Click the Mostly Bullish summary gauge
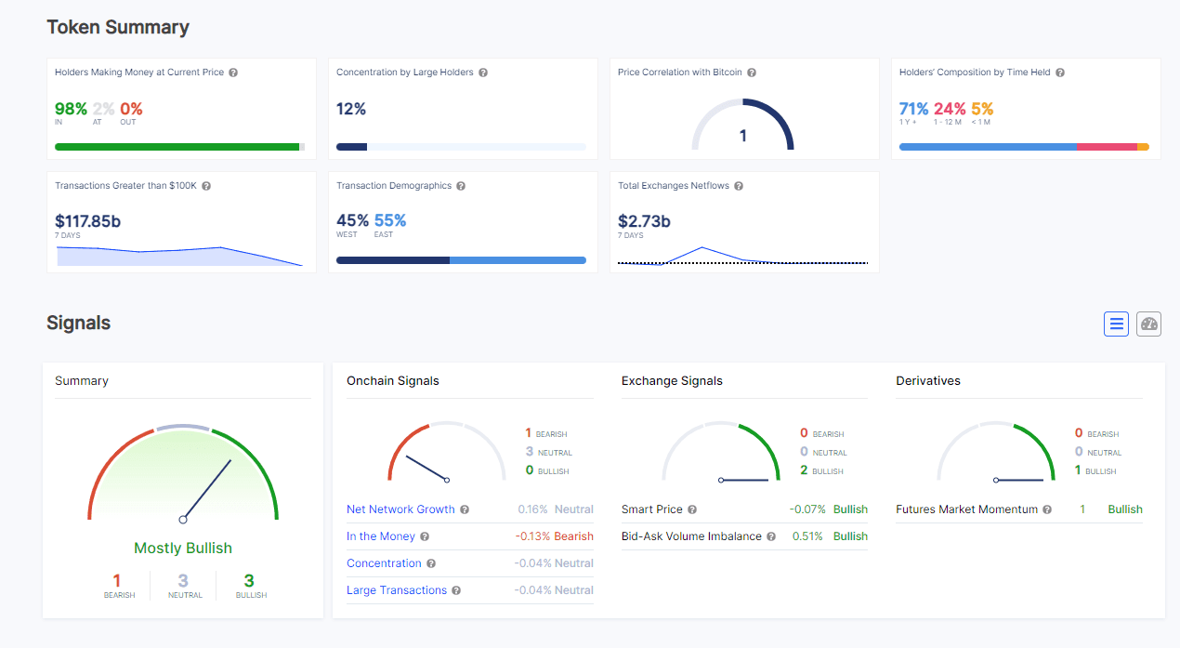 (x=183, y=476)
